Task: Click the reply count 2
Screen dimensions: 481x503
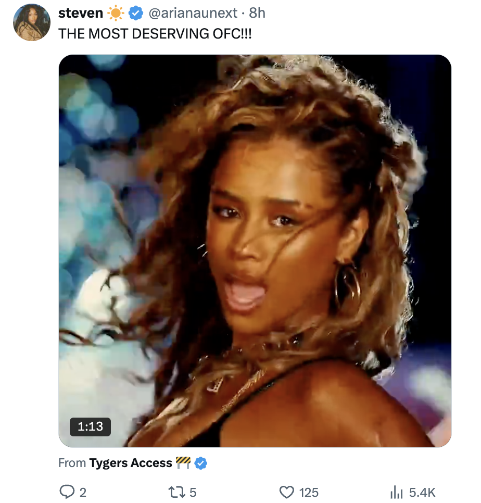Action: tap(83, 493)
